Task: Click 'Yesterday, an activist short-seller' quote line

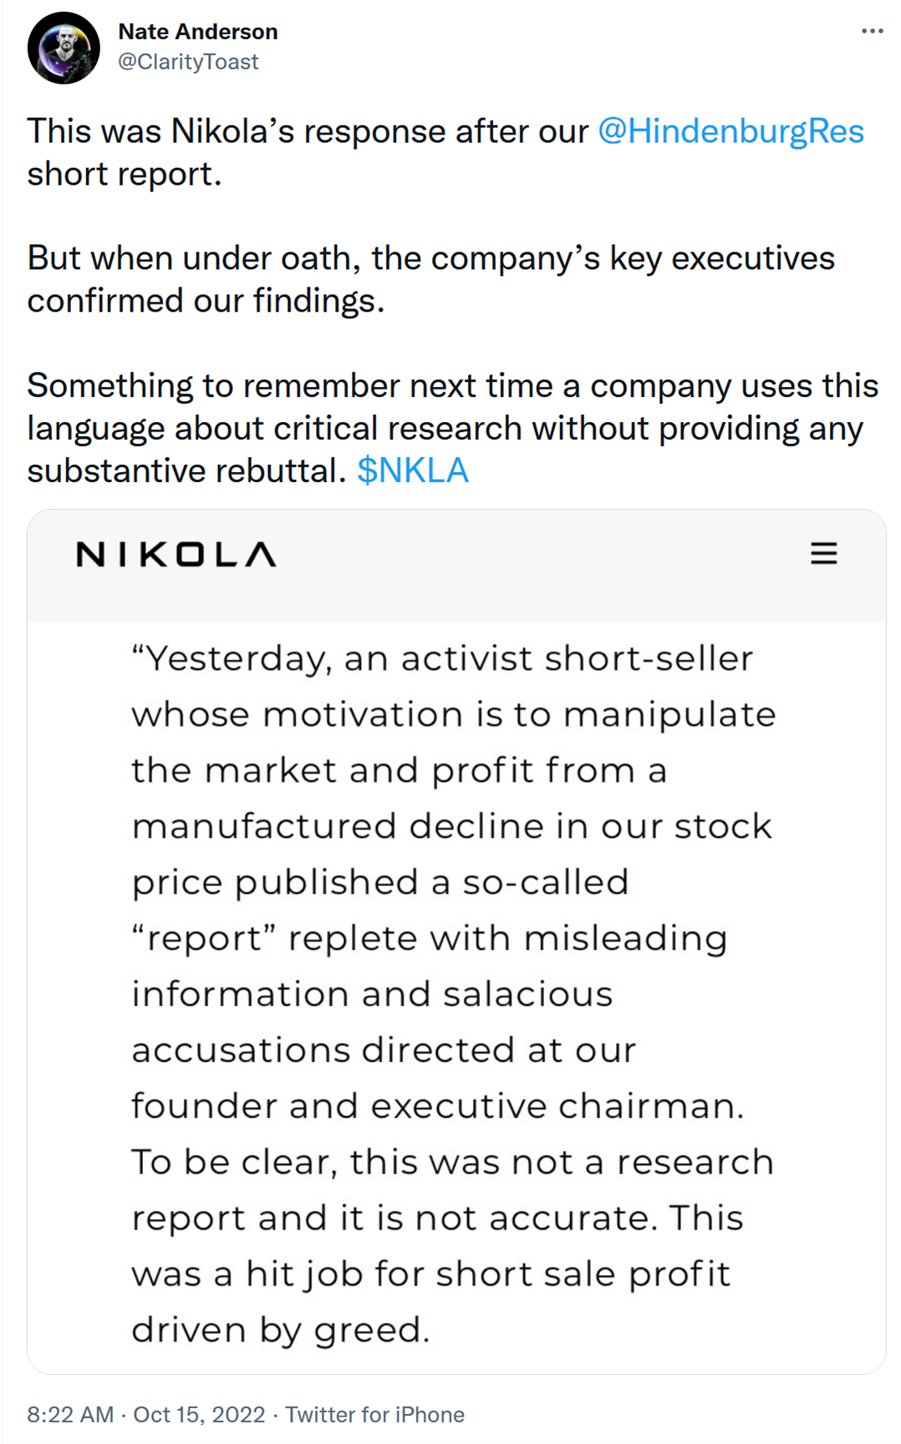Action: point(442,658)
